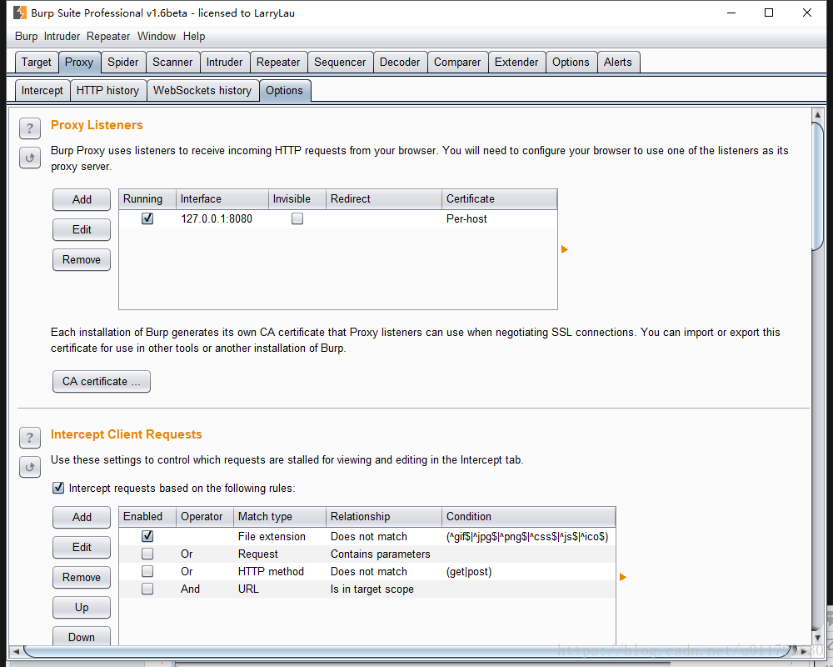Switch to the Sequencer tab

(x=340, y=63)
